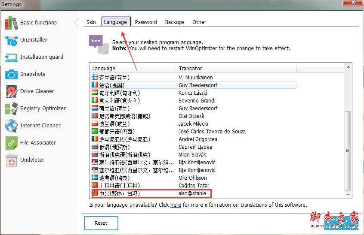Open the Other tab

point(199,22)
